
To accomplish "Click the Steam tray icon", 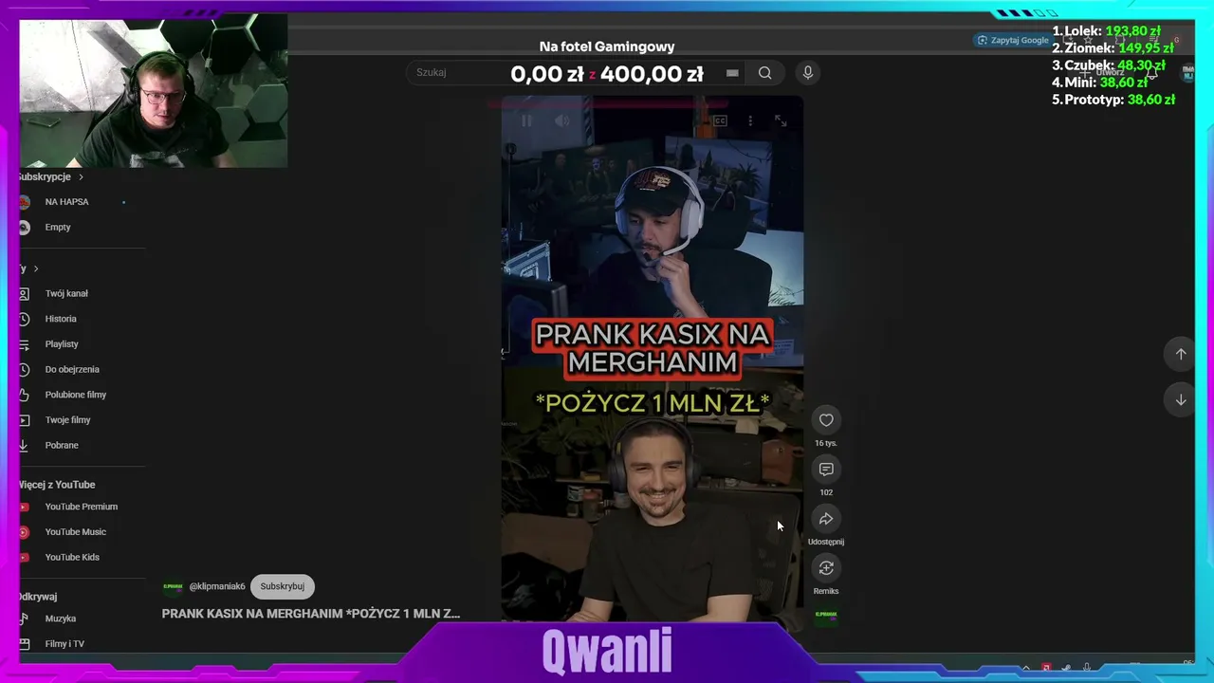I will [1066, 668].
